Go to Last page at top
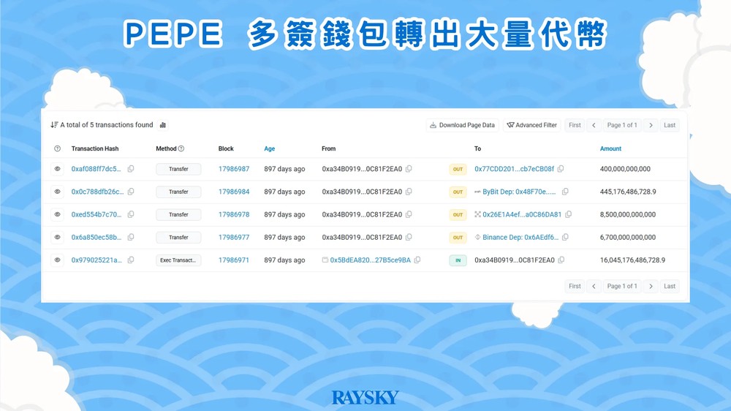 coord(670,125)
